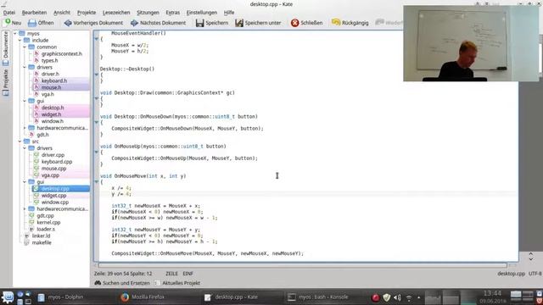Open the Ansicht menu
The image size is (543, 305).
(62, 13)
